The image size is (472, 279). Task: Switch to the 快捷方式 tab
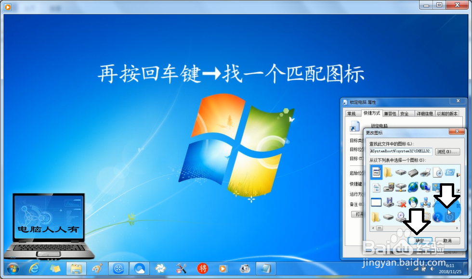(x=372, y=113)
